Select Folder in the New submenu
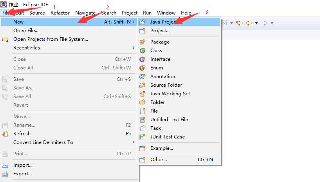Viewport: 320px width, 182px height. (x=179, y=102)
